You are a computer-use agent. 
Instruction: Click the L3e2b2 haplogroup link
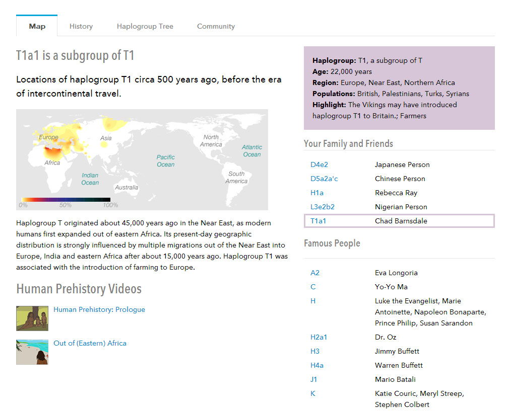(323, 207)
